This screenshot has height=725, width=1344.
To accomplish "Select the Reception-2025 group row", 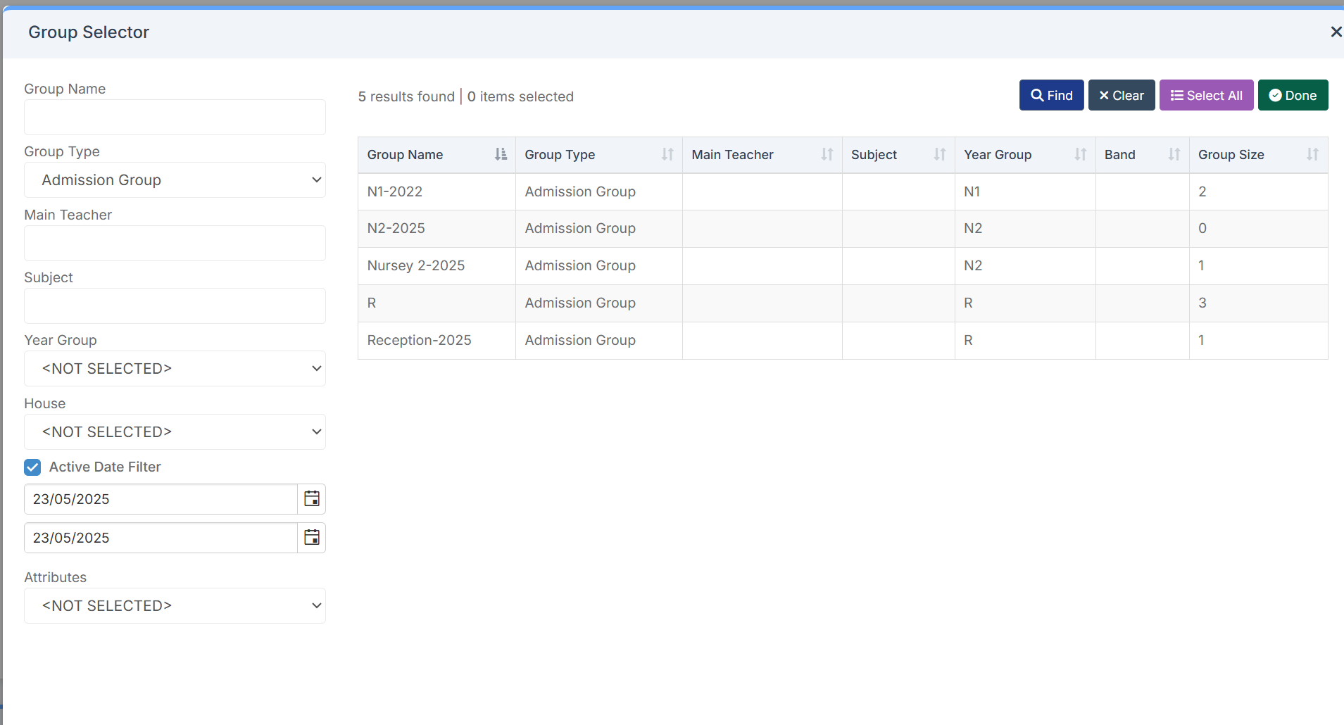I will point(420,341).
